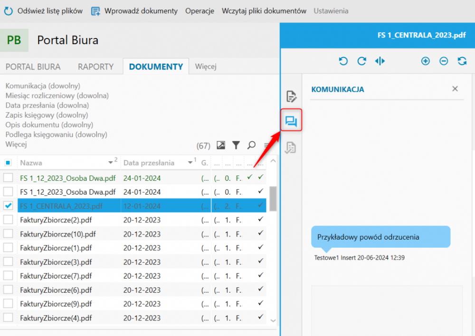The image size is (475, 336).
Task: Click Odśwież listę plików button
Action: [44, 11]
